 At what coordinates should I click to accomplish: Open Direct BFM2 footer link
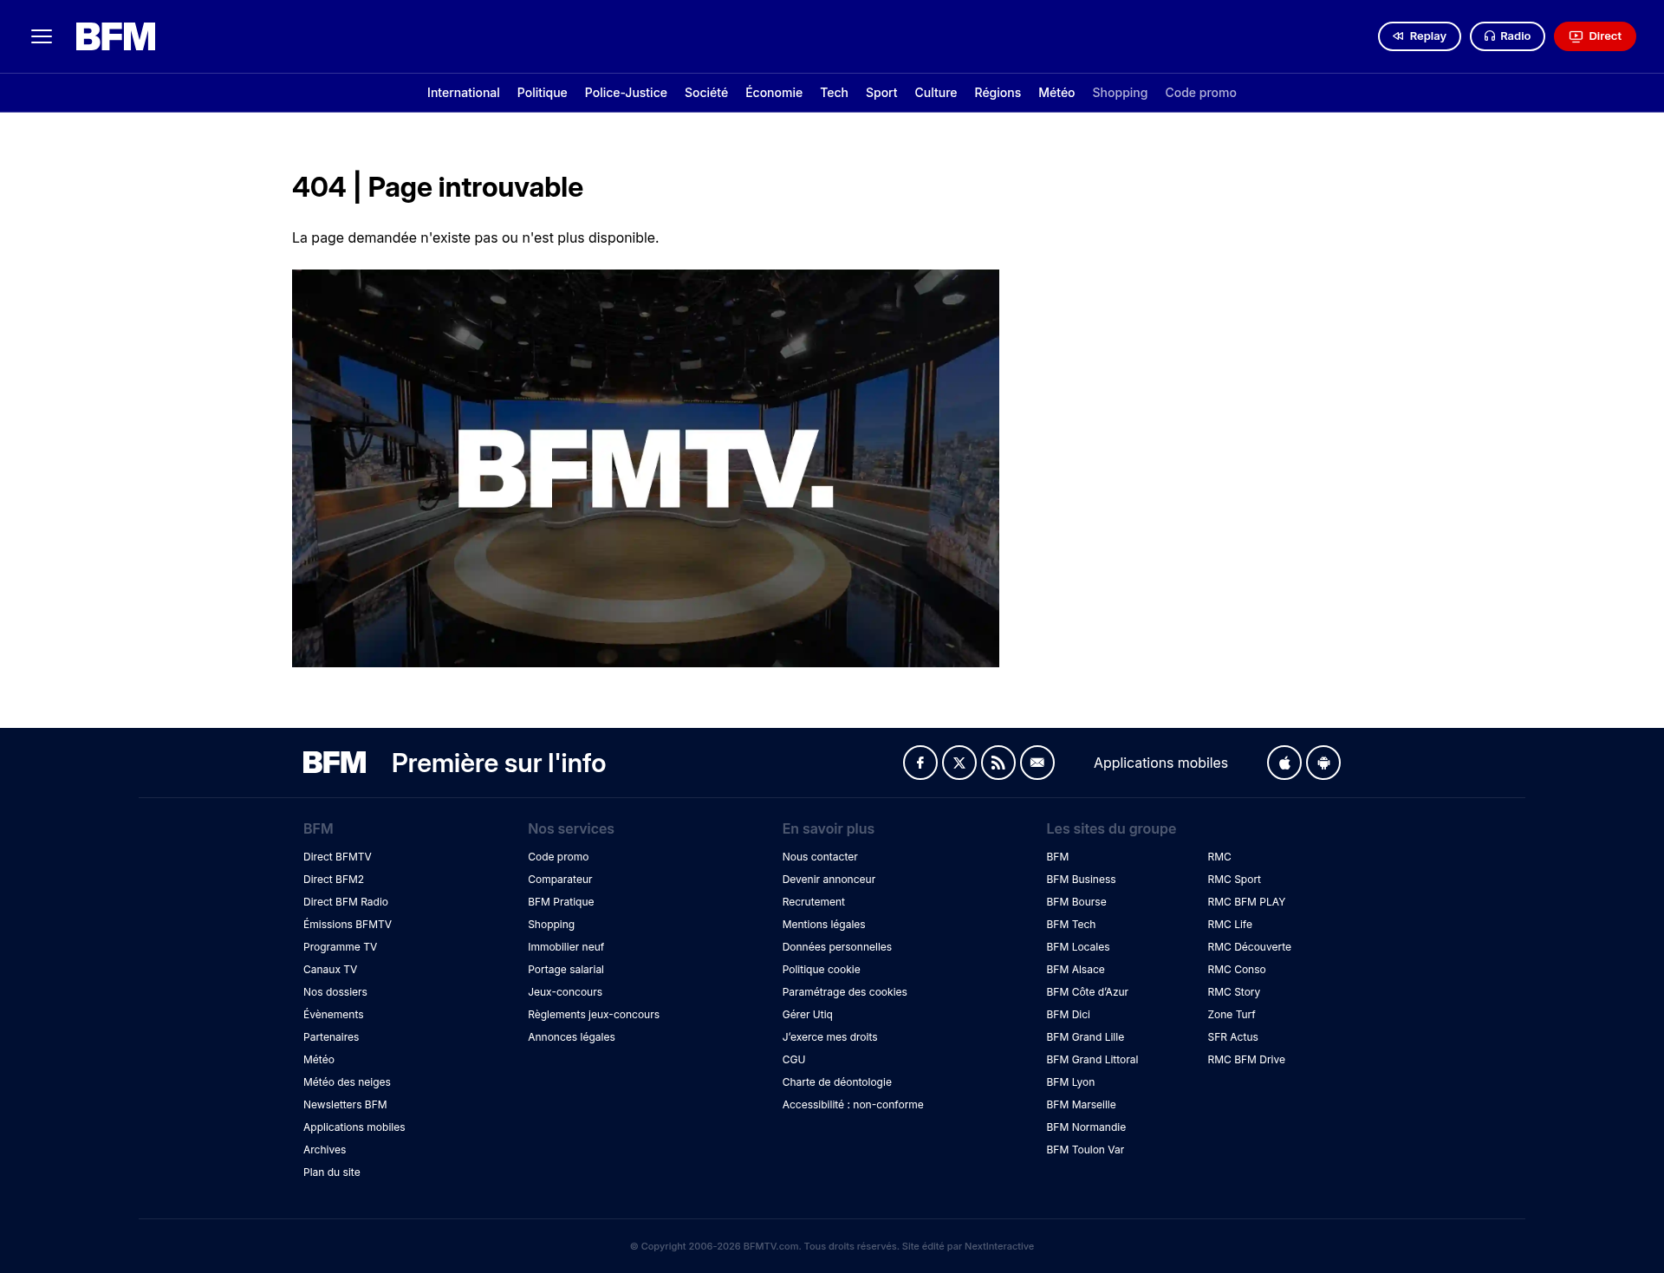[334, 880]
